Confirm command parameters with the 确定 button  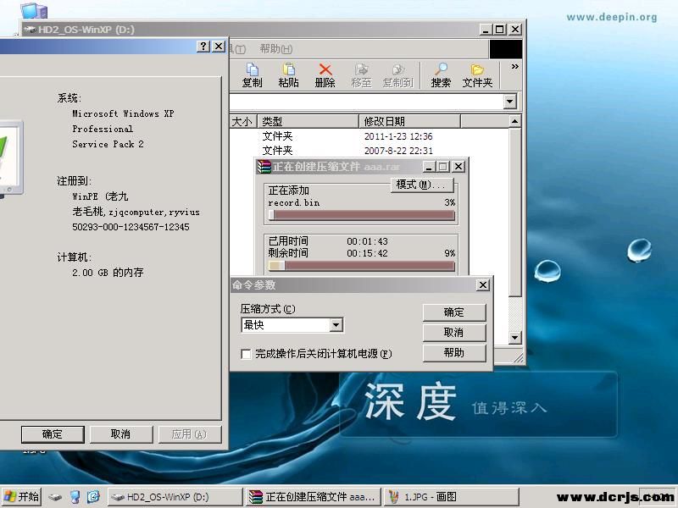click(x=453, y=312)
